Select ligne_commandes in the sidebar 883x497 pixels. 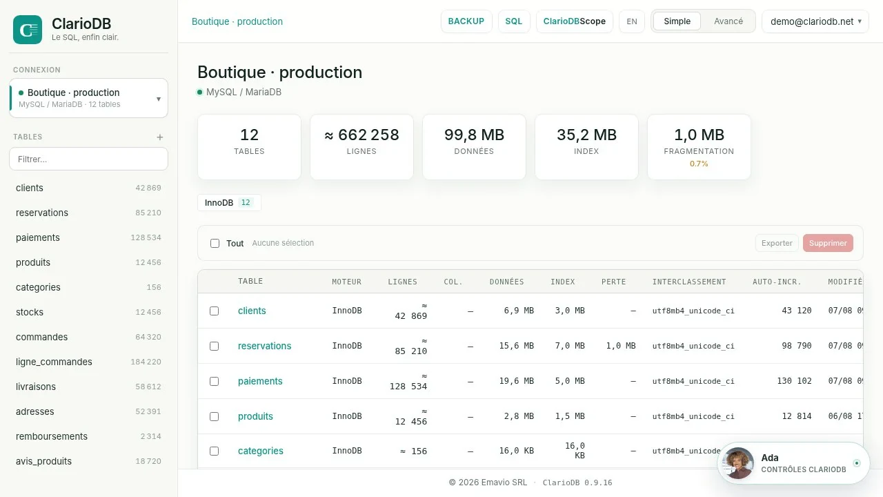tap(88, 362)
